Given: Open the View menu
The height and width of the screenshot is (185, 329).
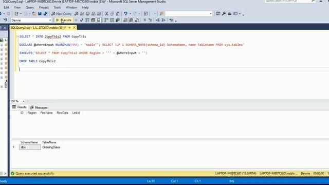Looking at the screenshot, I should tap(17, 7).
